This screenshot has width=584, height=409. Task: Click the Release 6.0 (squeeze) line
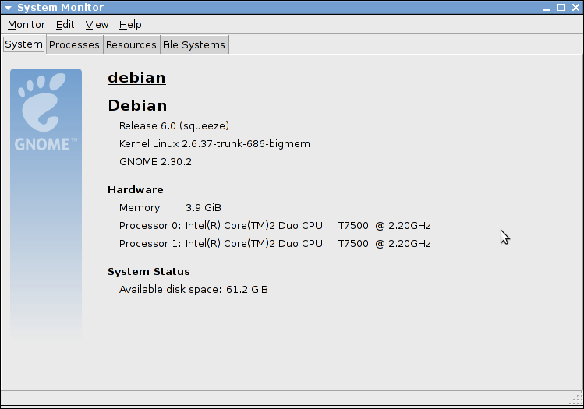[x=174, y=125]
